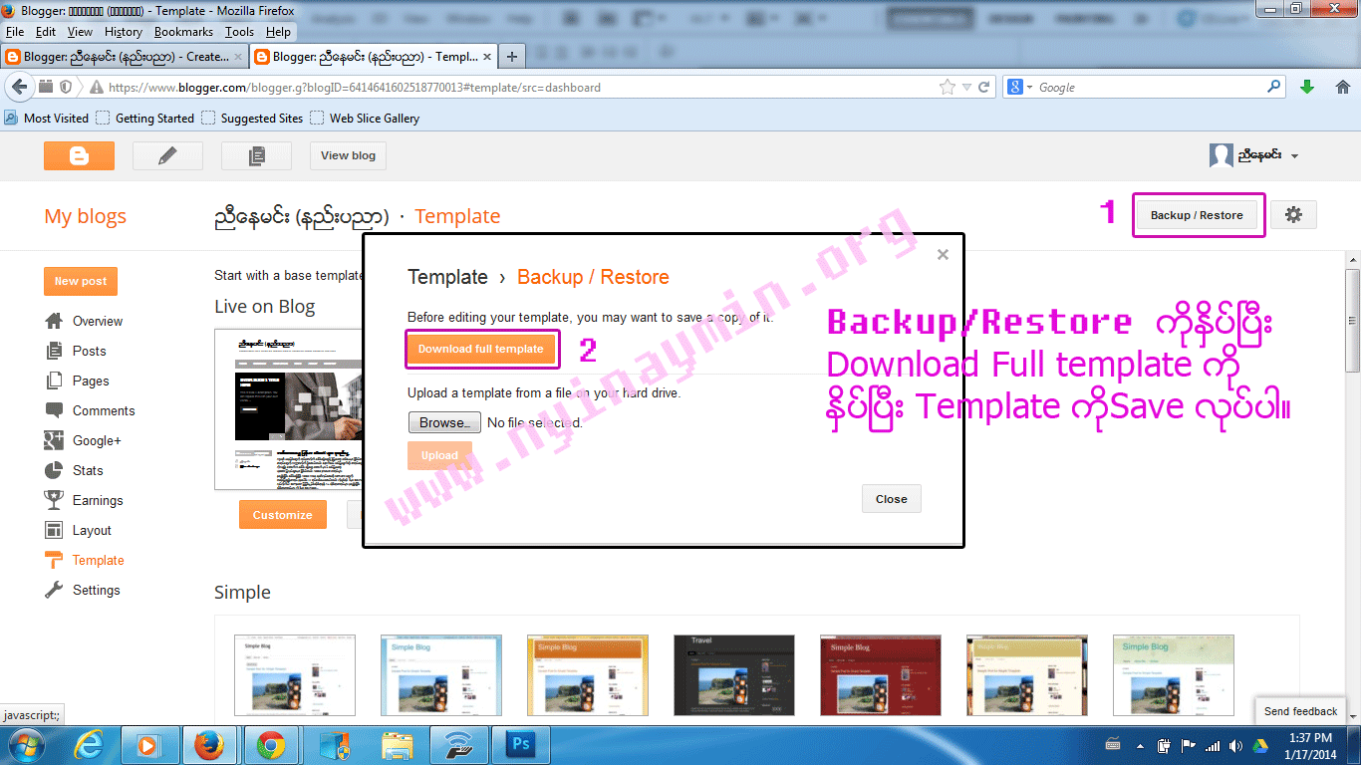
Task: Click the Firefox home icon
Action: point(1342,87)
